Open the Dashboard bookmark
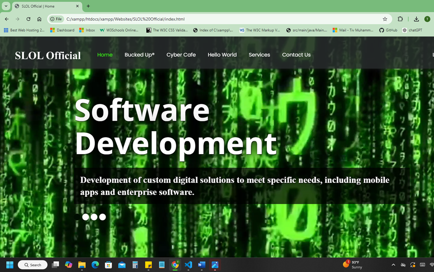 [x=62, y=30]
